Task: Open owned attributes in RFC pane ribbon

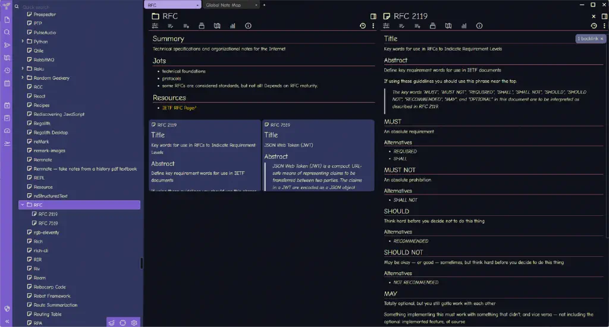Action: coord(171,26)
